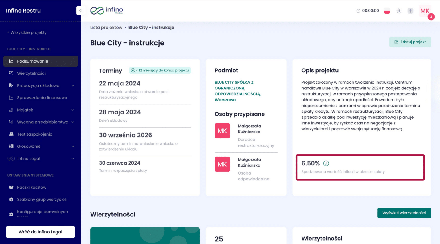440x244 pixels.
Task: Click the Infino Restru logo
Action: 107,11
